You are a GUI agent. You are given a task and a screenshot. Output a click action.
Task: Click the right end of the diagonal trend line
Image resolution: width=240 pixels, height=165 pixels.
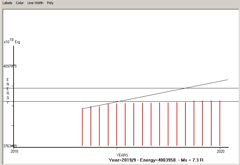tap(227, 80)
